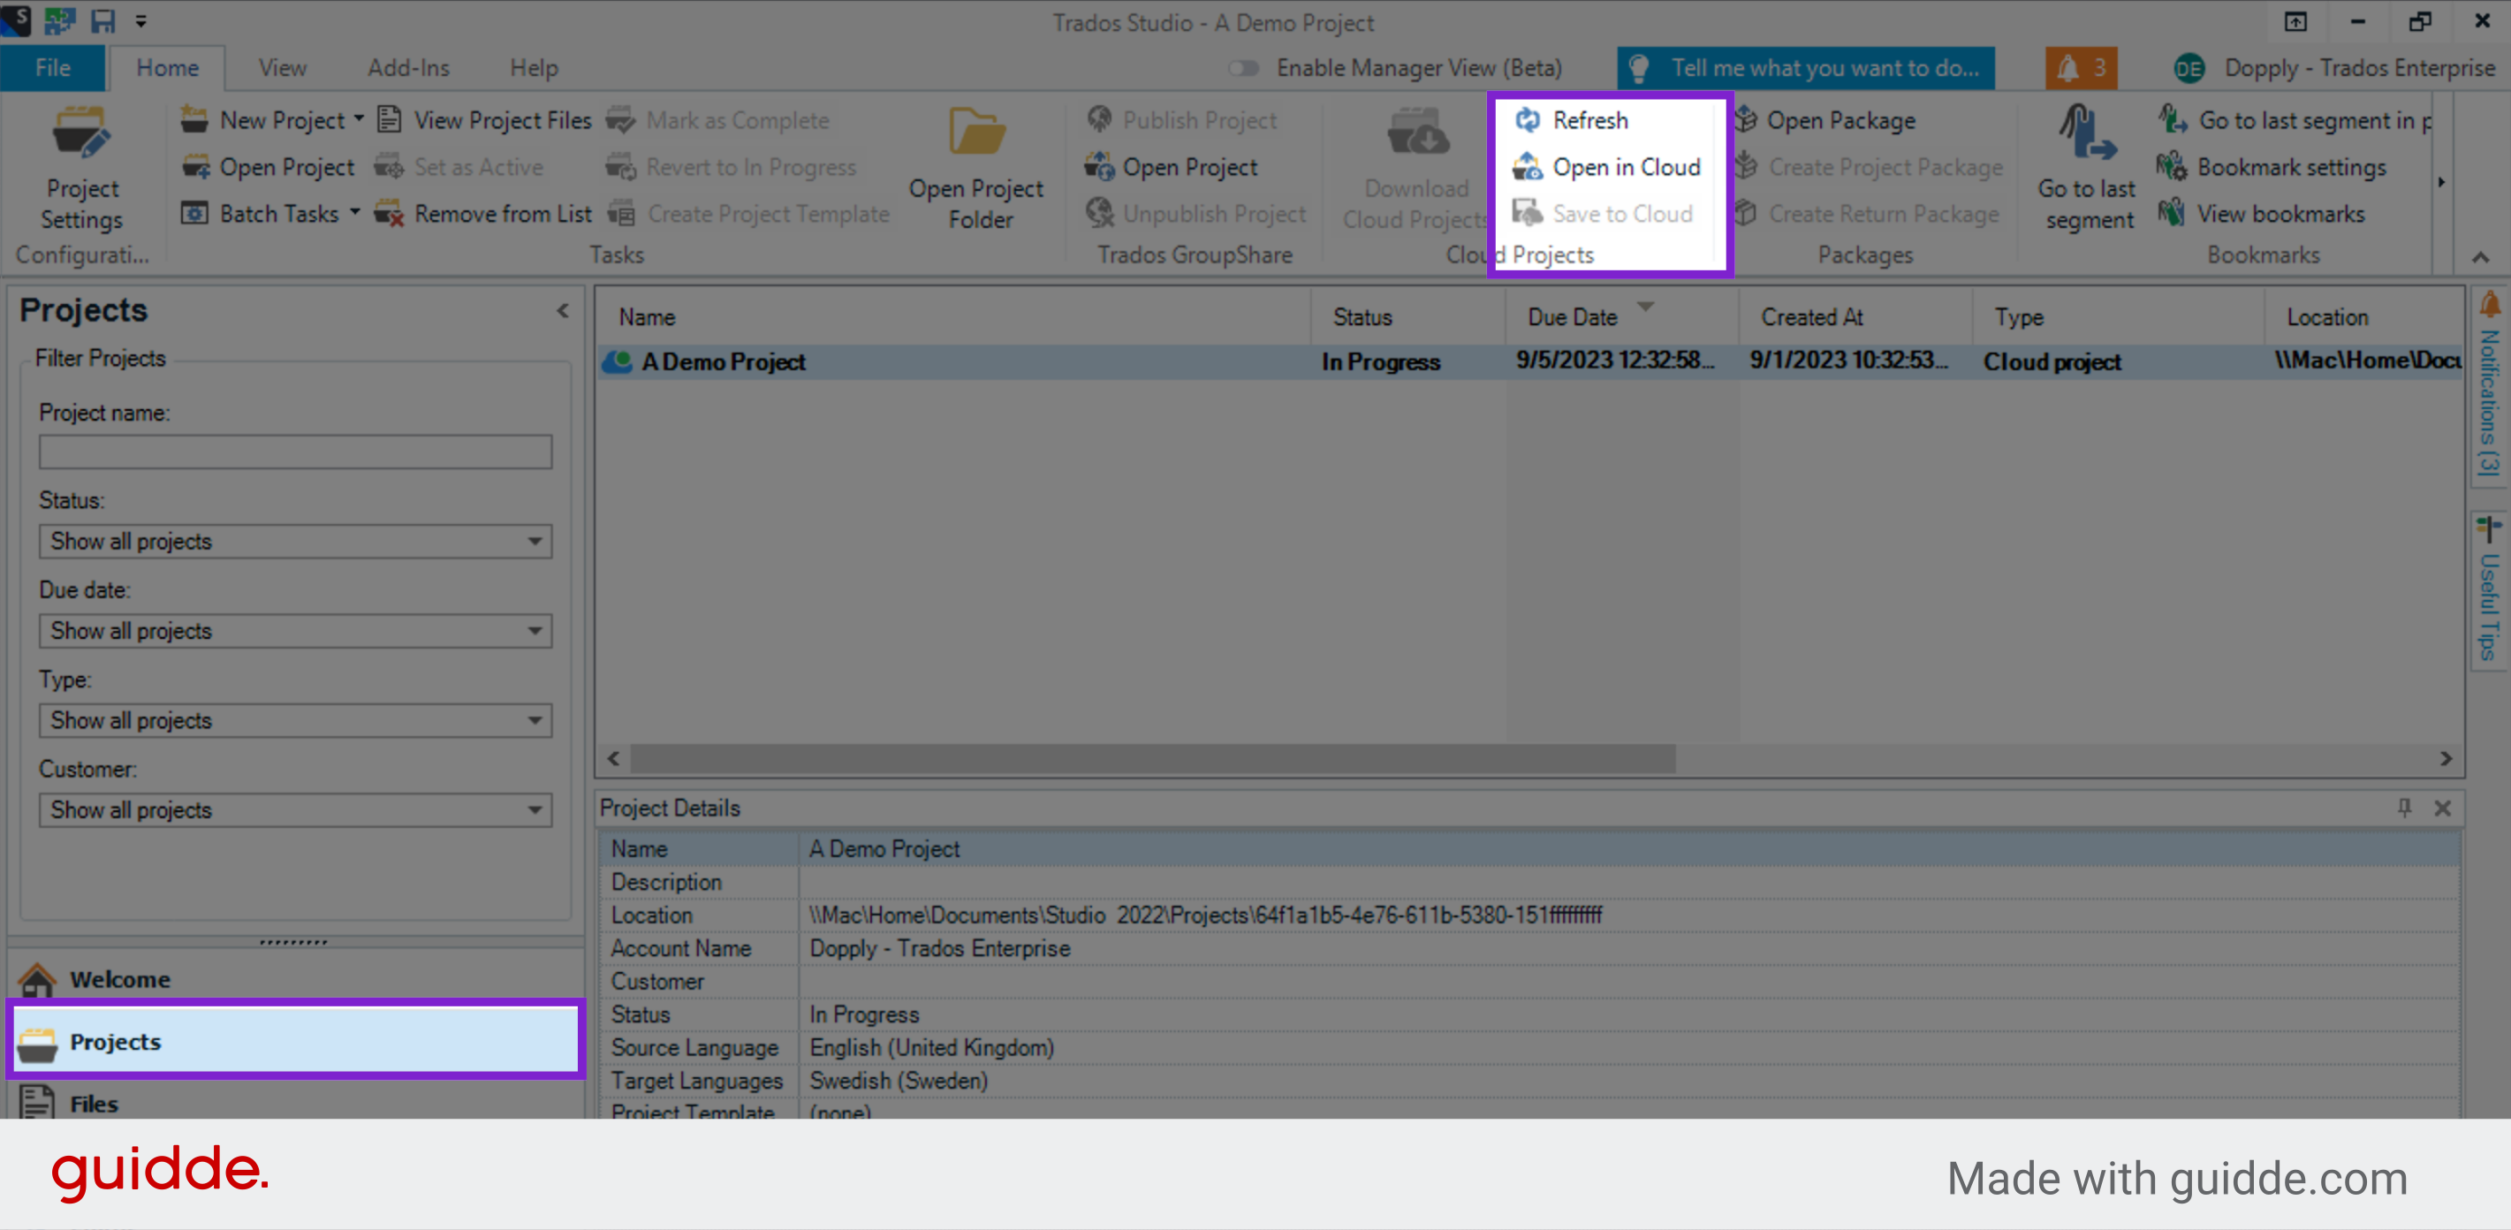
Task: Click Publish Project in Trados GroupShare
Action: pos(1181,120)
